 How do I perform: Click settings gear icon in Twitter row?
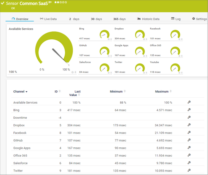coord(189,171)
